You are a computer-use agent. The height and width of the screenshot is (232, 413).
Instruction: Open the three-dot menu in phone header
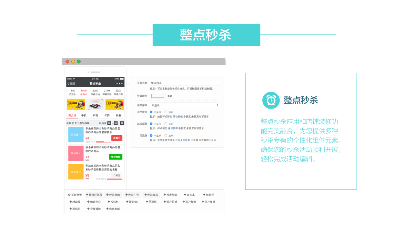tap(119, 83)
